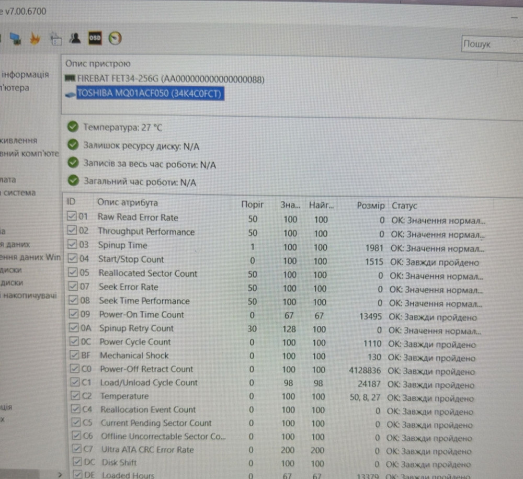The width and height of the screenshot is (523, 479).
Task: Launch System Stability Test flame icon
Action: [x=35, y=38]
